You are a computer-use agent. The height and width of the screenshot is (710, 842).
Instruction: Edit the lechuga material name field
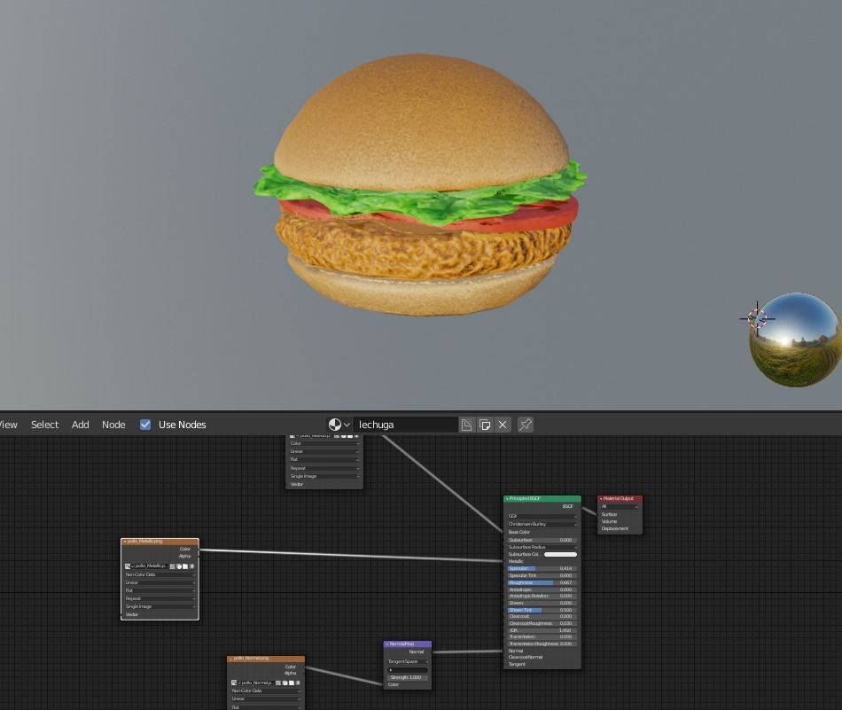(x=405, y=425)
